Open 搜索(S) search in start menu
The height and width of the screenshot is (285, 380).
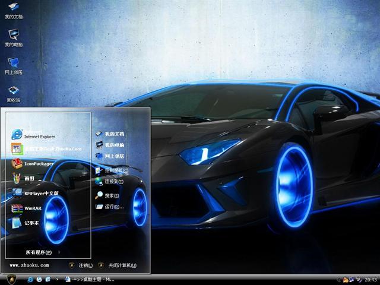tap(107, 195)
